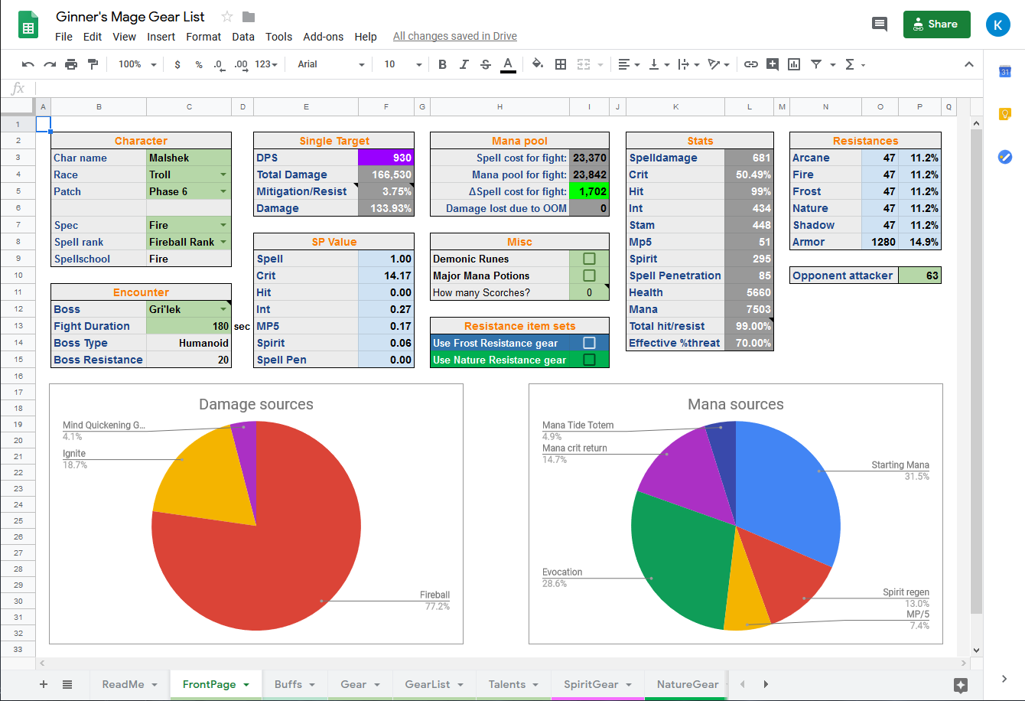
Task: Add a new sheet
Action: tap(44, 684)
